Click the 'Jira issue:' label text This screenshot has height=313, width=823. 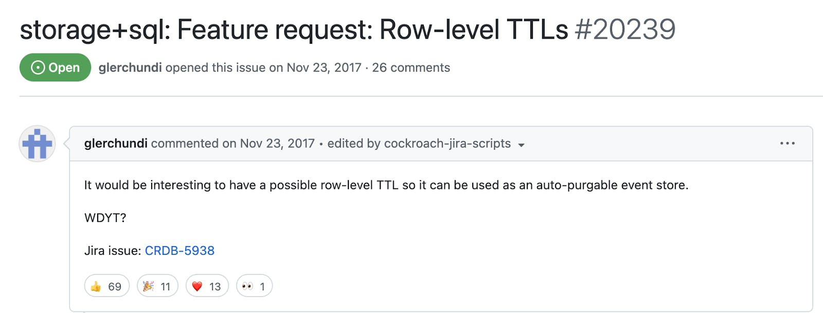(113, 251)
